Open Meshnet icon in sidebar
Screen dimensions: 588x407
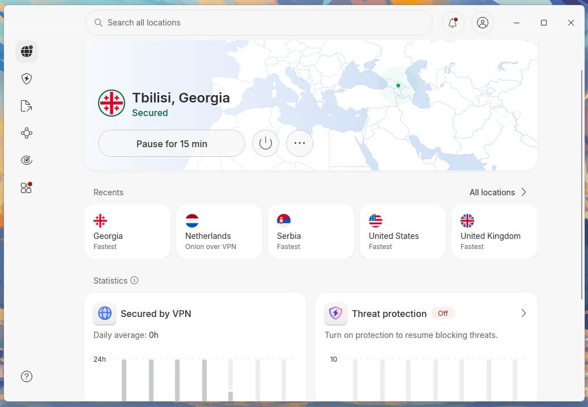click(27, 133)
